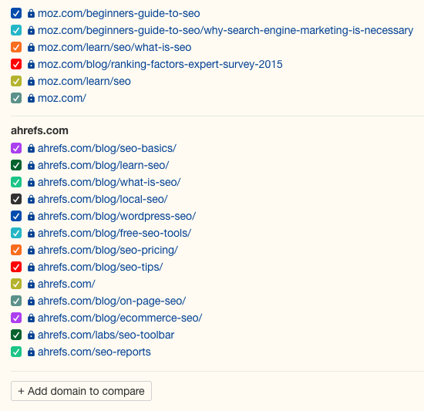Disable the black checkbox for local-seo URL
The height and width of the screenshot is (411, 424).
click(x=16, y=199)
